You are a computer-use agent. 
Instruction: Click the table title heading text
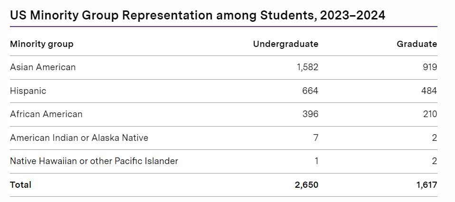pyautogui.click(x=198, y=15)
